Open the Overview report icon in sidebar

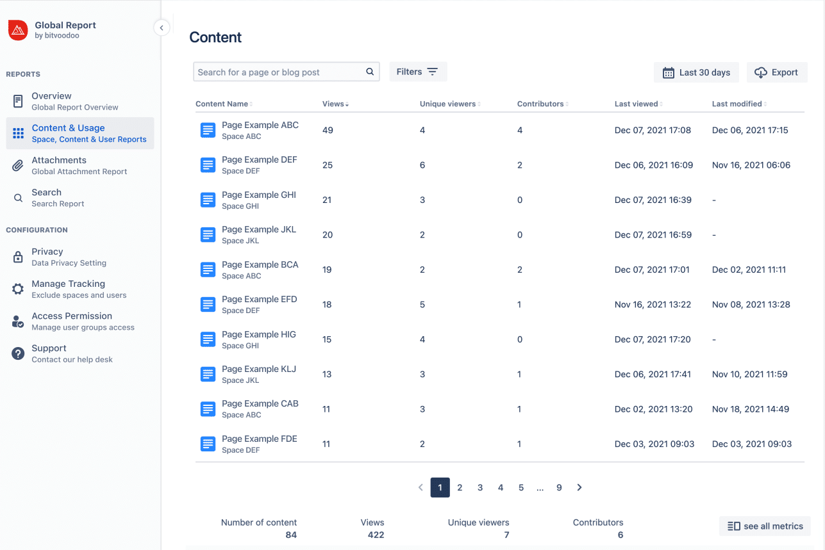17,101
